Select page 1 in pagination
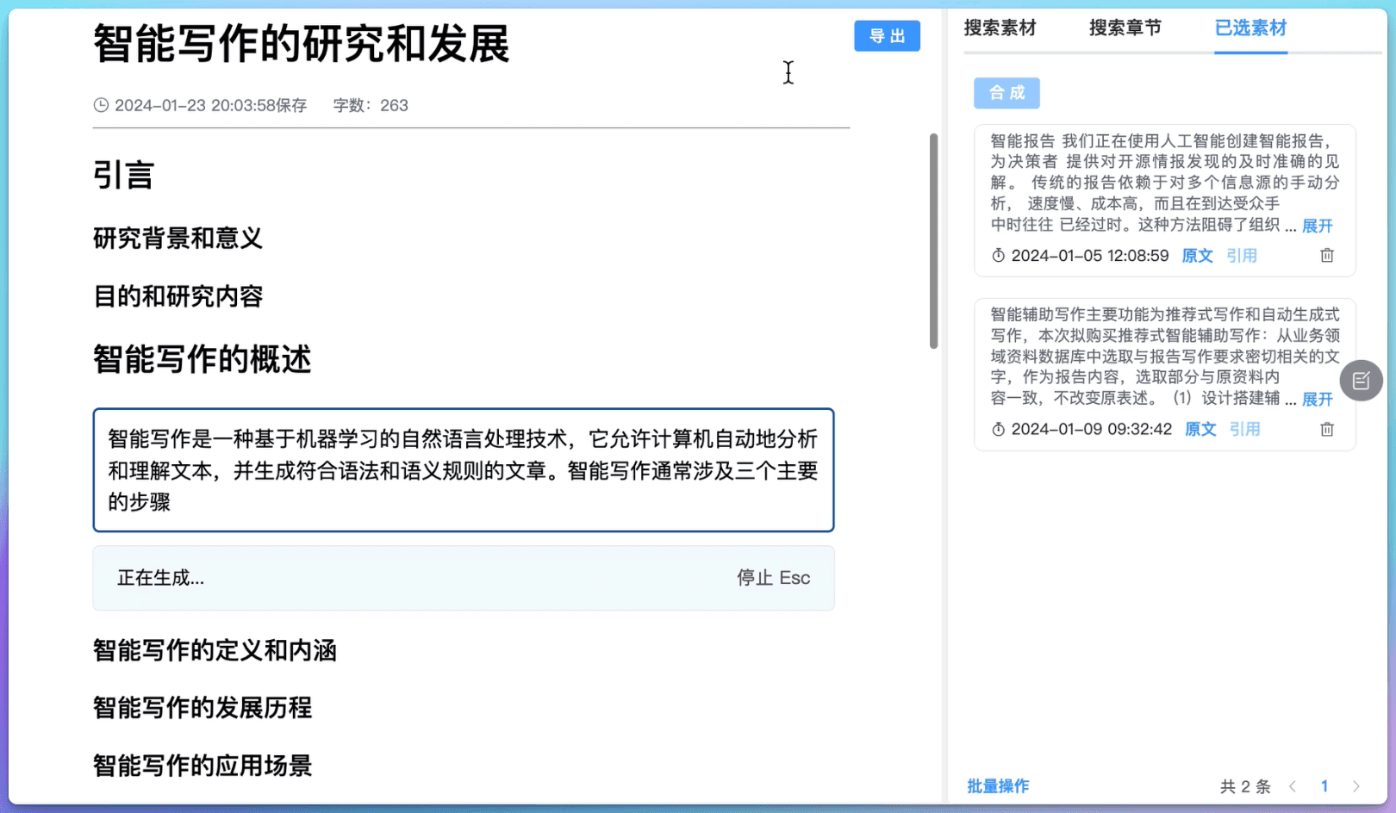The height and width of the screenshot is (813, 1396). coord(1324,786)
